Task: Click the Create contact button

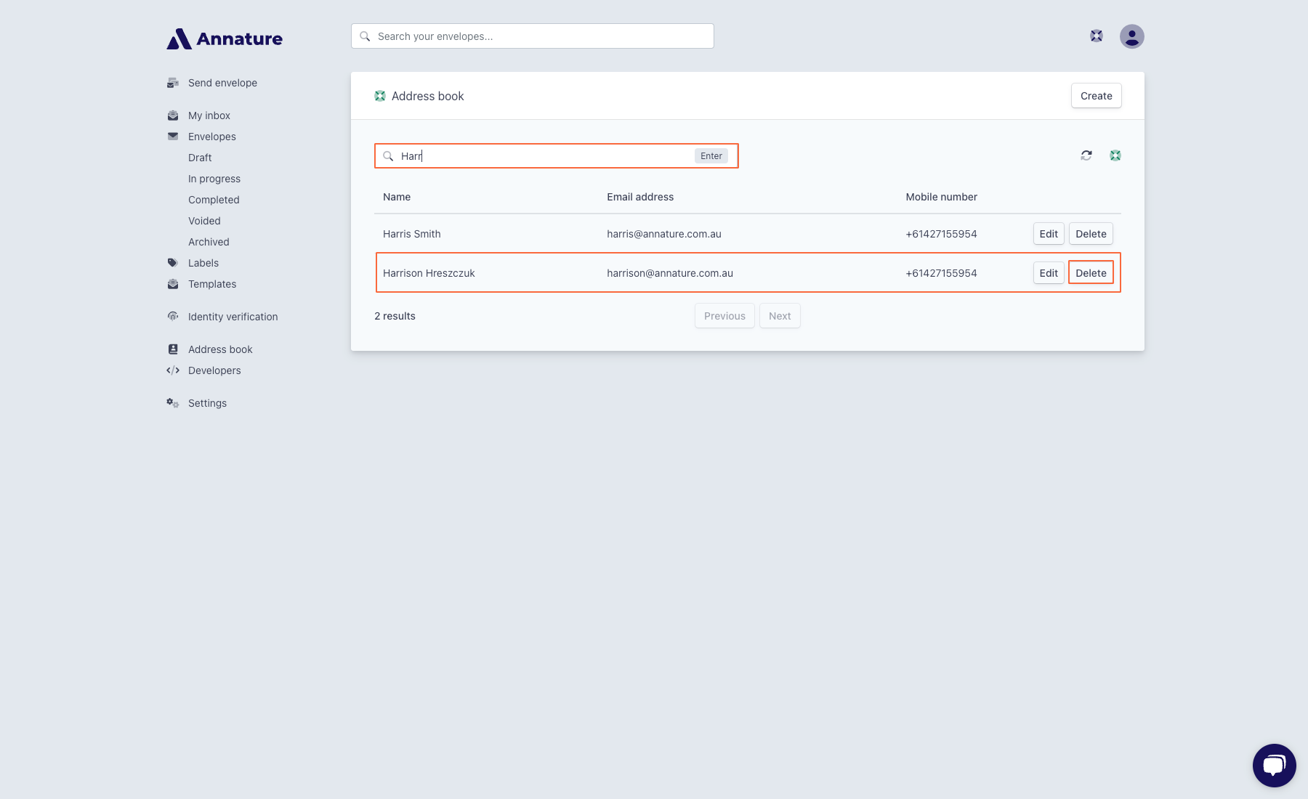Action: [x=1097, y=96]
